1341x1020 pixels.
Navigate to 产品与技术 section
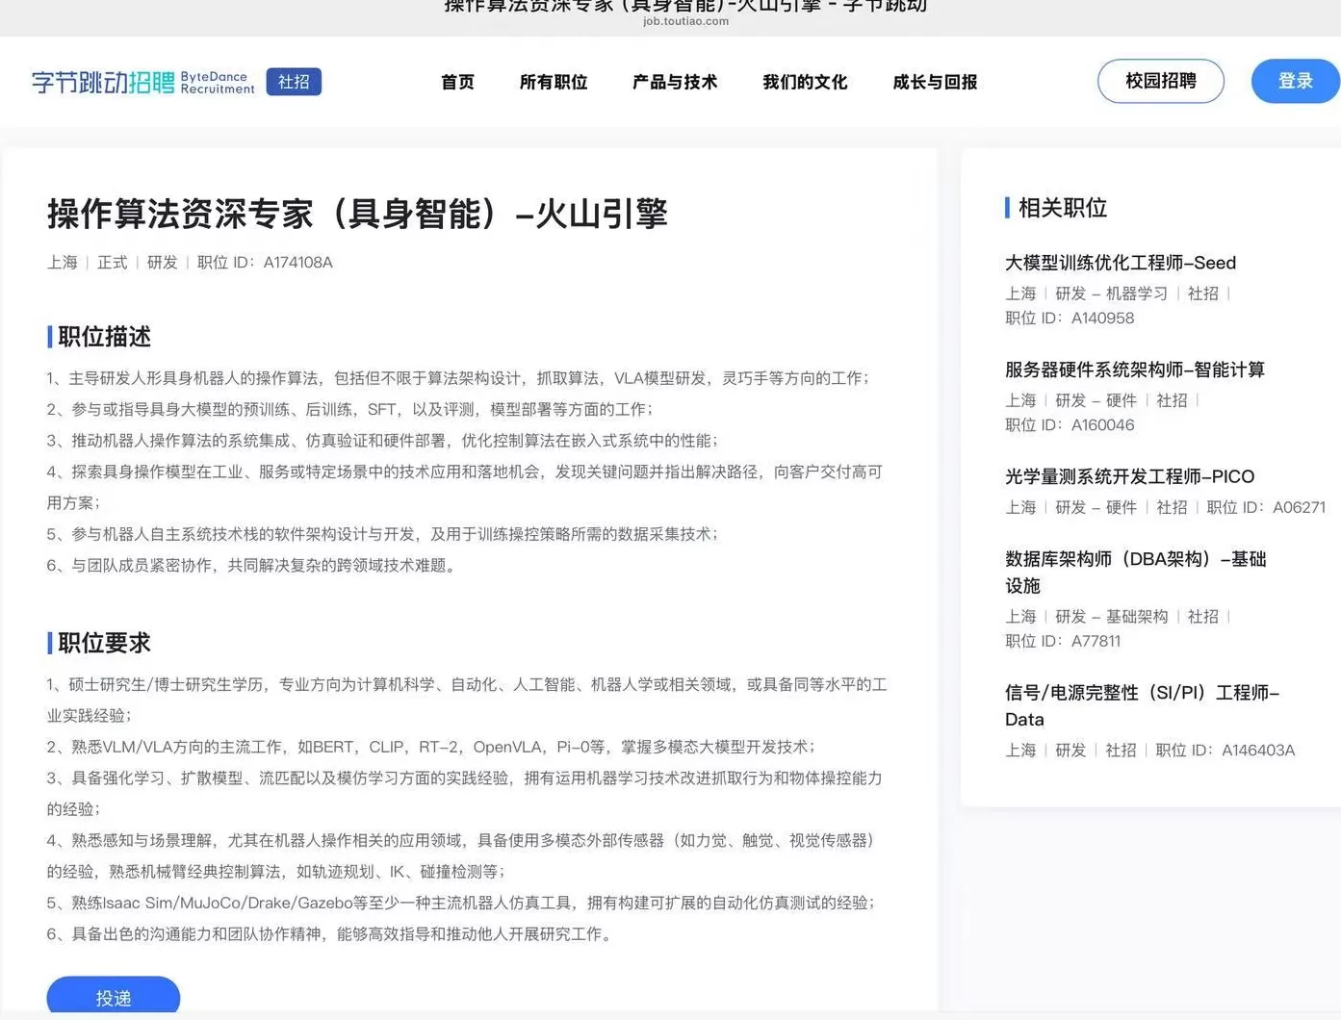coord(675,83)
